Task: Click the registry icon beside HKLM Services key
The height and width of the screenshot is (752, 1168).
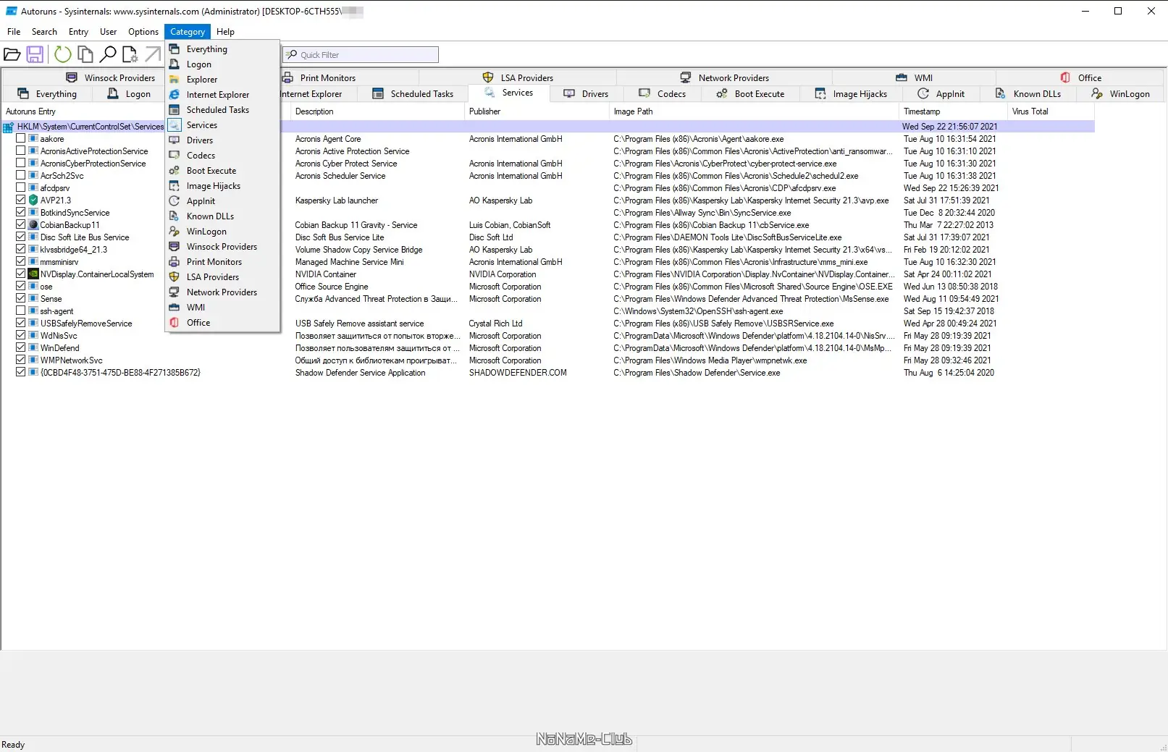Action: pyautogui.click(x=9, y=127)
